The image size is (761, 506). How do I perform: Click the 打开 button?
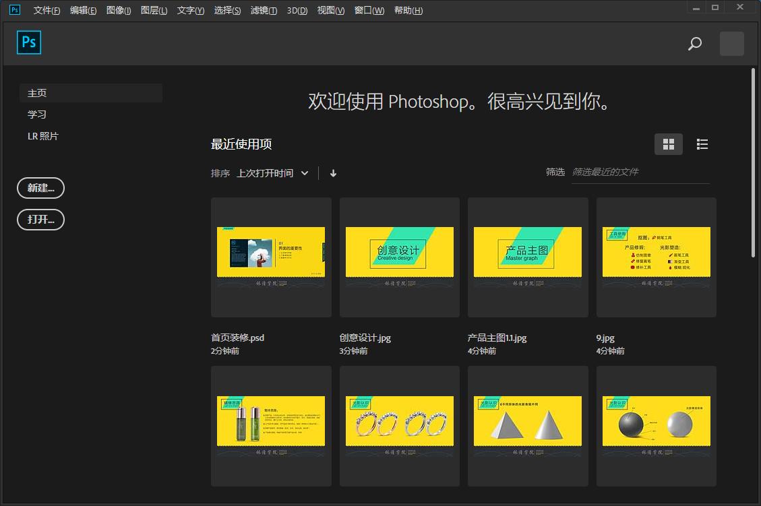pyautogui.click(x=40, y=220)
